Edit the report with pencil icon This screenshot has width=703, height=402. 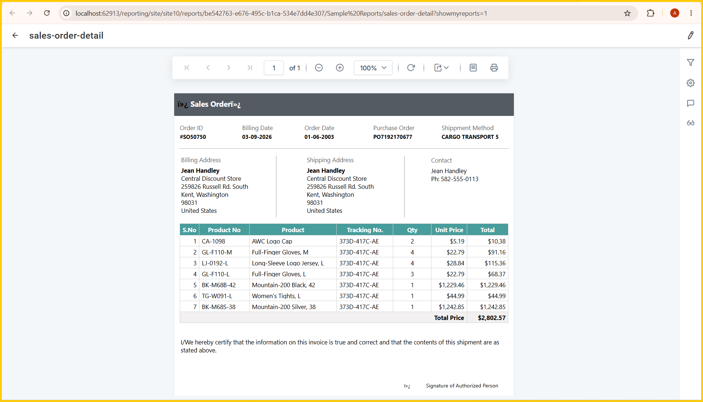(x=690, y=35)
